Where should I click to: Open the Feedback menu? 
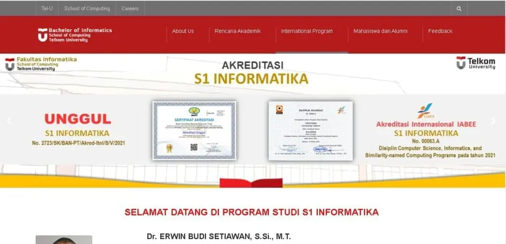click(440, 31)
